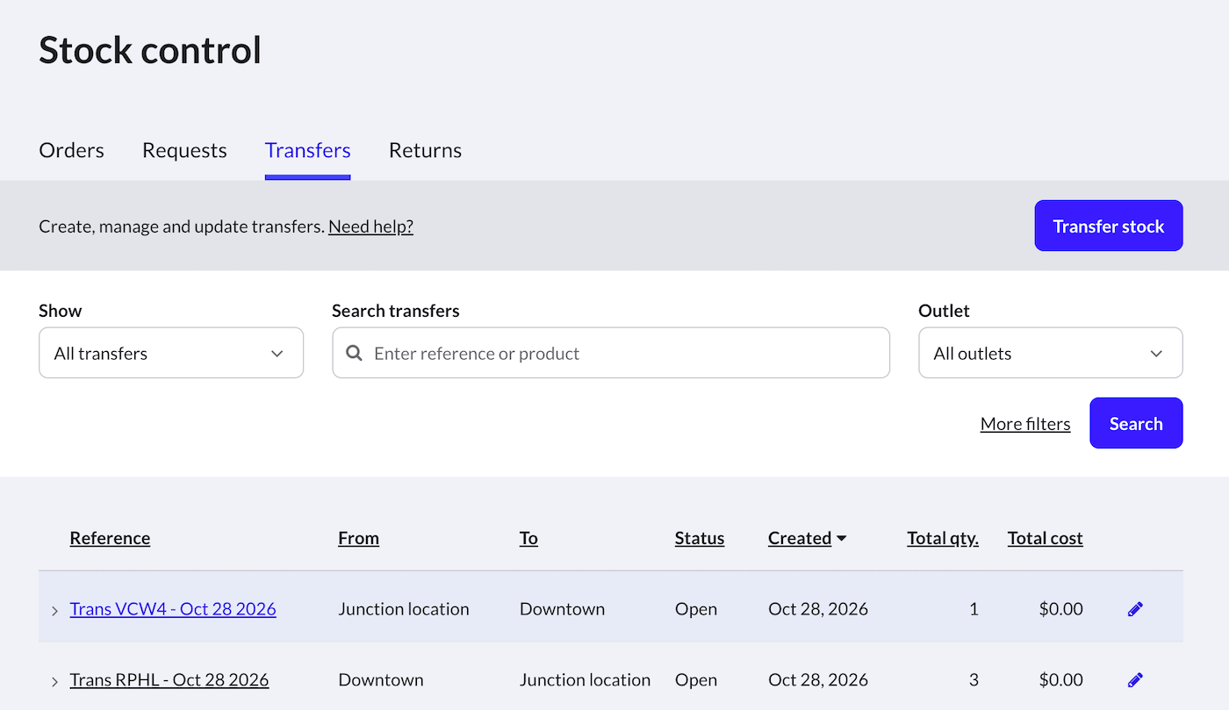Click the Transfer stock button
The width and height of the screenshot is (1229, 710).
(x=1109, y=226)
